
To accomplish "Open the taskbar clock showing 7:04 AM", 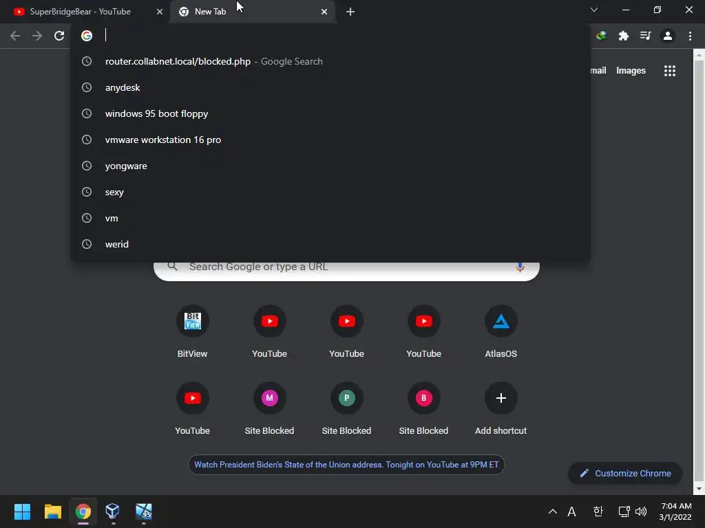I will (x=675, y=511).
